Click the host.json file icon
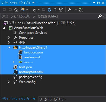 tap(15, 67)
